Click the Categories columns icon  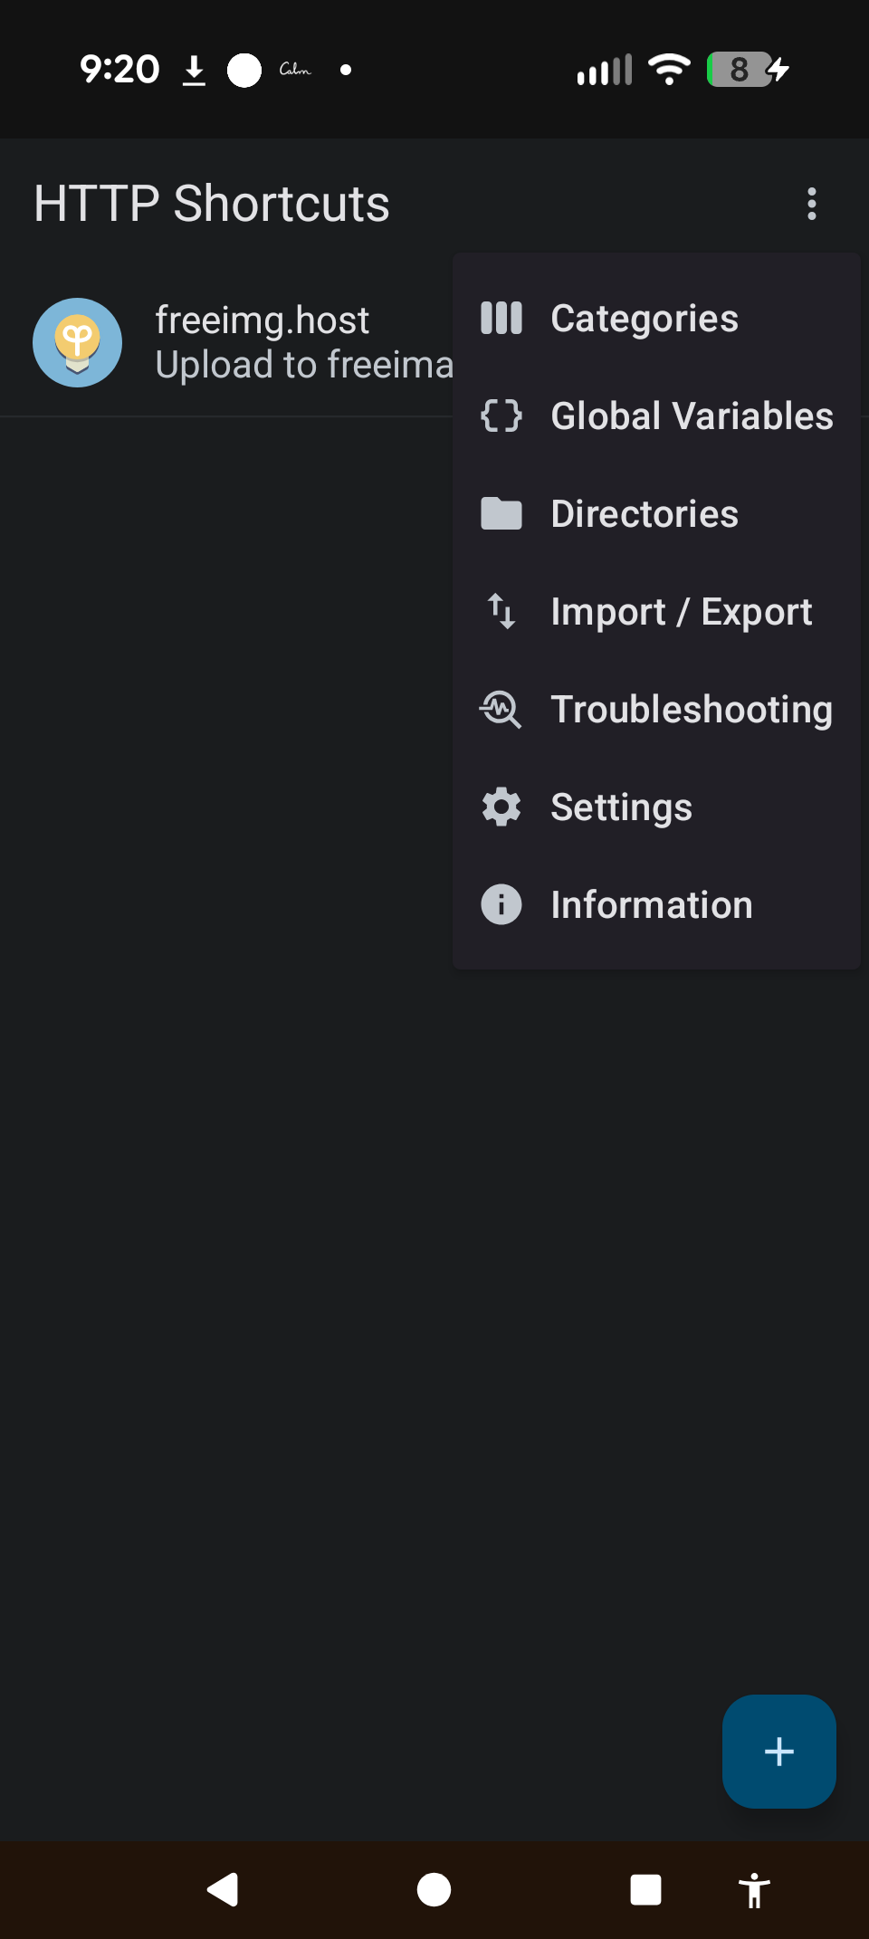[x=501, y=319]
